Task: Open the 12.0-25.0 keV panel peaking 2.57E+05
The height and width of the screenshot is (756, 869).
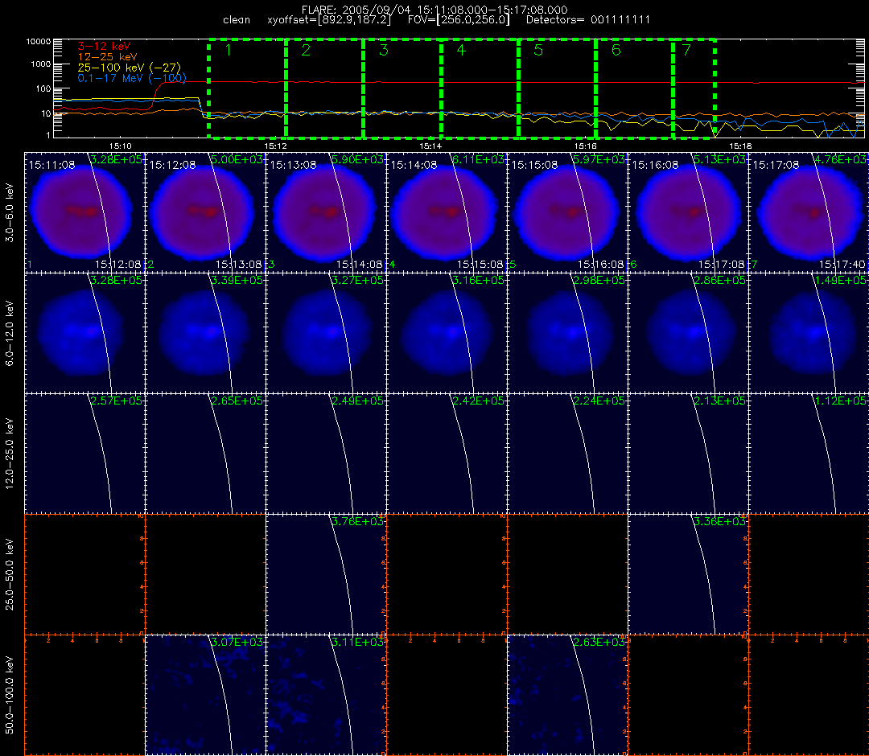Action: (84, 454)
